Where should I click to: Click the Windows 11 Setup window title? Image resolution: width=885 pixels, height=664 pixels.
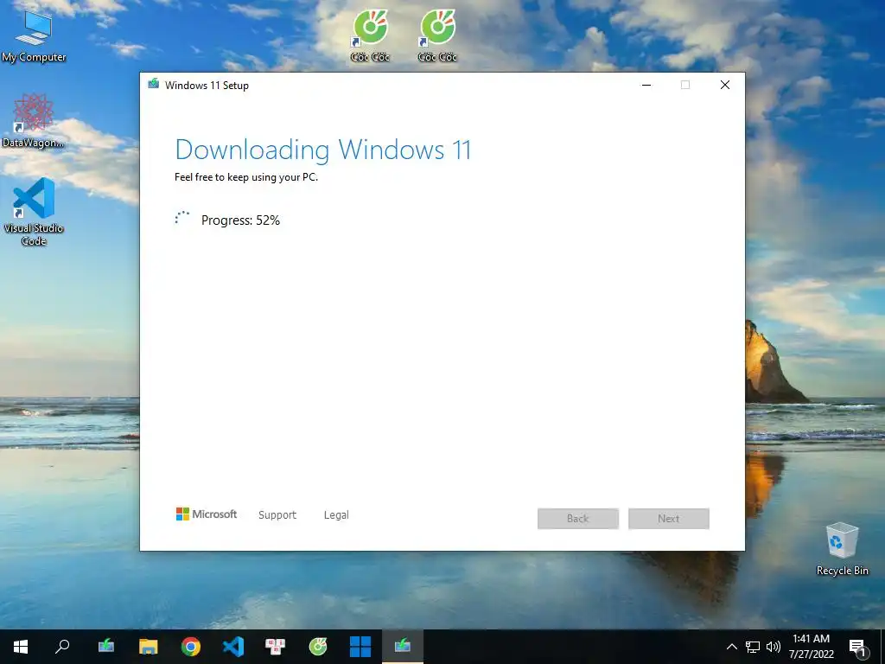pyautogui.click(x=207, y=86)
